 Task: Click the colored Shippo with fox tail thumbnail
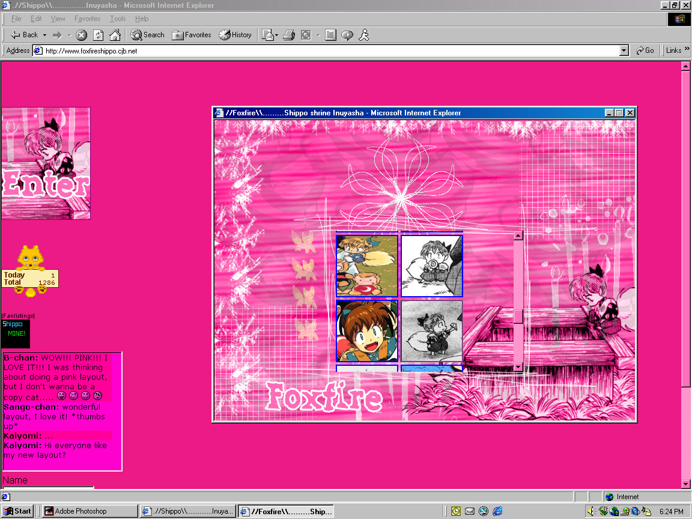pos(367,266)
